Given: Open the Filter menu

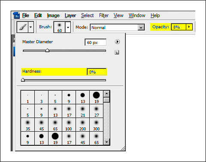Looking at the screenshot, I should click(104, 15).
